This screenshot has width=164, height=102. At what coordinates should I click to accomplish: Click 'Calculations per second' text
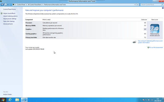[50, 23]
